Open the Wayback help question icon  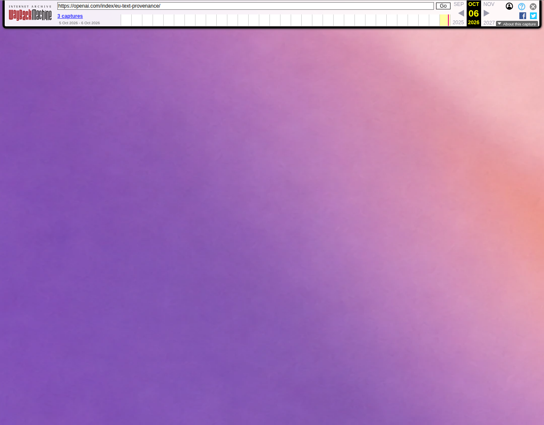pos(521,6)
